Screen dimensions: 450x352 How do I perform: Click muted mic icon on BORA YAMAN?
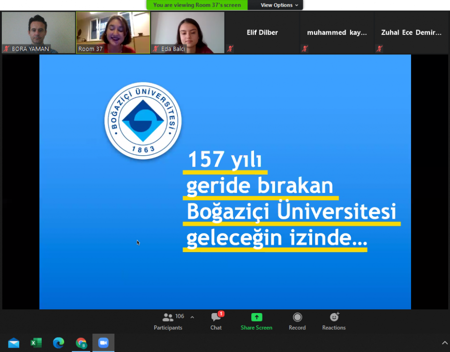pyautogui.click(x=6, y=48)
